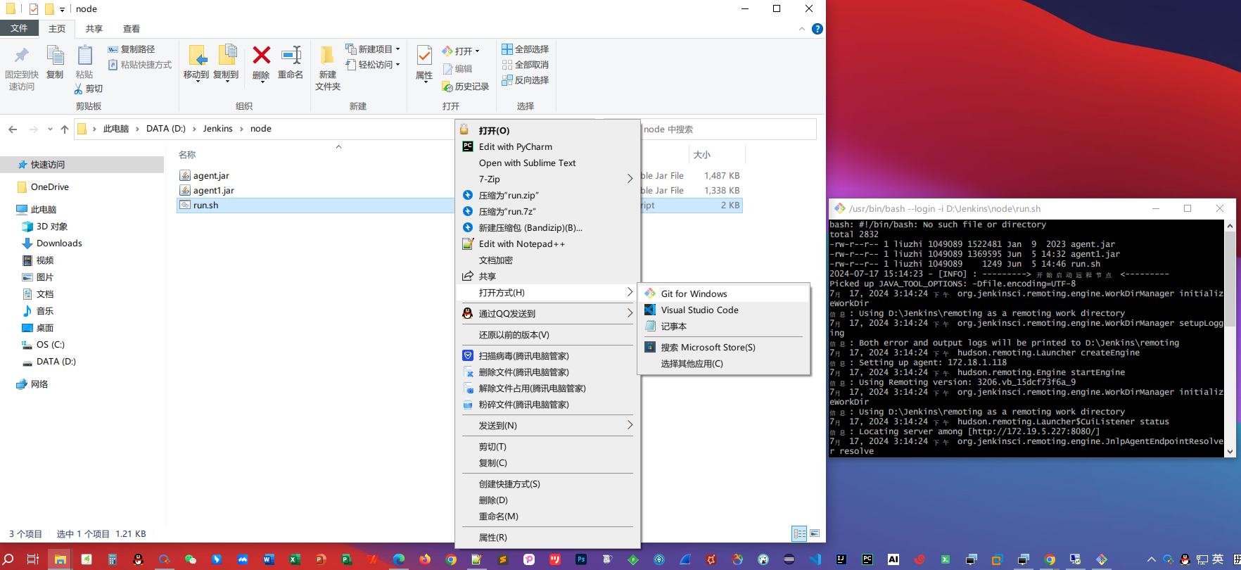
Task: Click the Back navigation arrow
Action: (x=13, y=129)
